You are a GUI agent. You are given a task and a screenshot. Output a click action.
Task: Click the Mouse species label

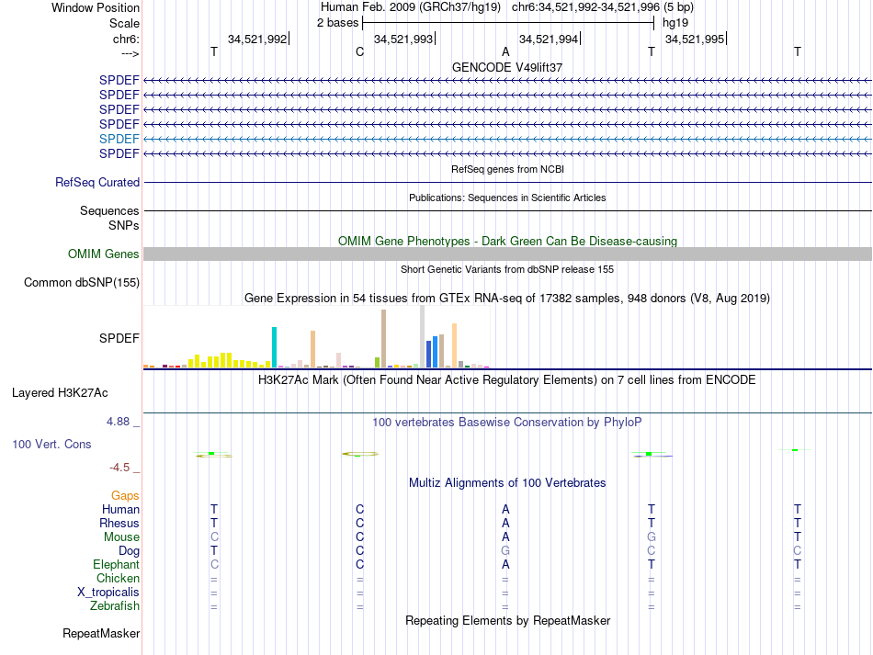(x=121, y=537)
